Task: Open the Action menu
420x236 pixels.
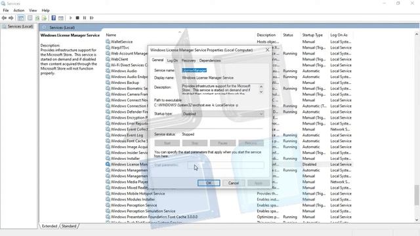Action: coord(19,10)
